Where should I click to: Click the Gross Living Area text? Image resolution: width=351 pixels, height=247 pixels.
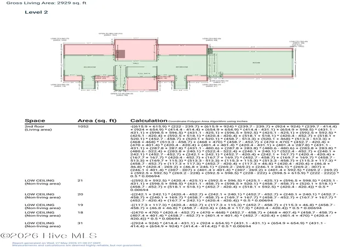(46, 3)
